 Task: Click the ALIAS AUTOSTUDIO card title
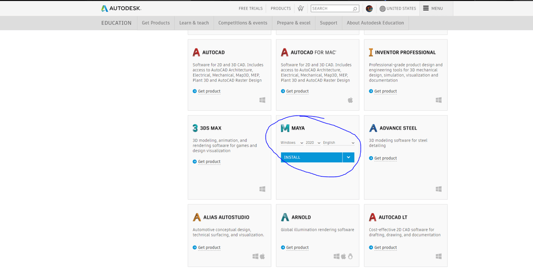(x=226, y=217)
